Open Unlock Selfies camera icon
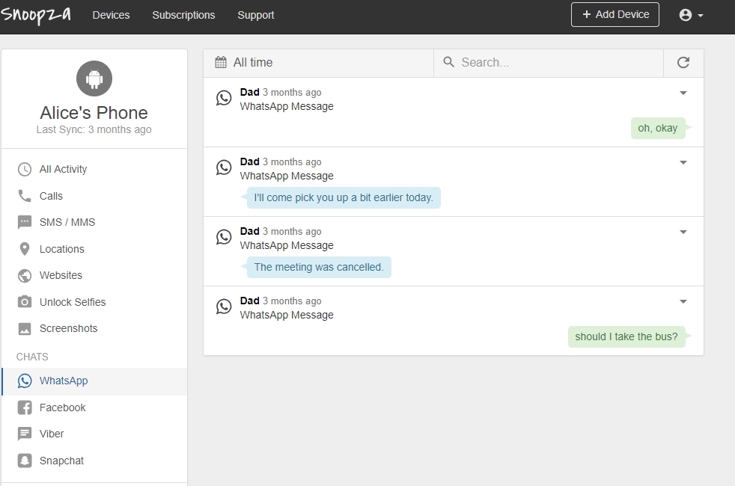The width and height of the screenshot is (735, 486). [25, 302]
